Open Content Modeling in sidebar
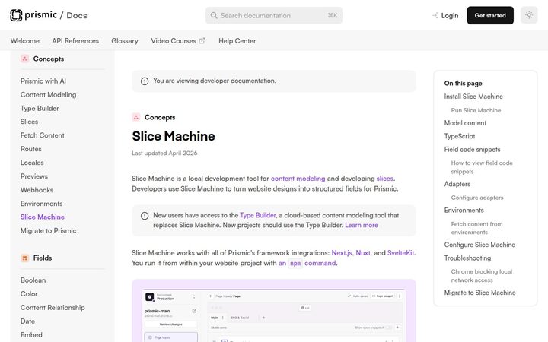548x342 pixels. tap(48, 94)
